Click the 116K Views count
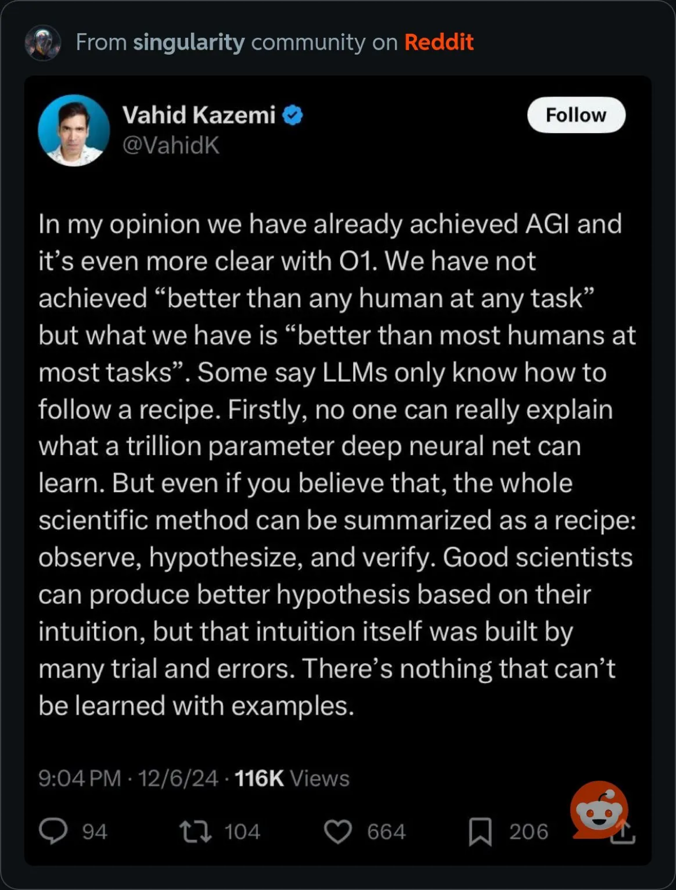This screenshot has width=676, height=890. [292, 778]
